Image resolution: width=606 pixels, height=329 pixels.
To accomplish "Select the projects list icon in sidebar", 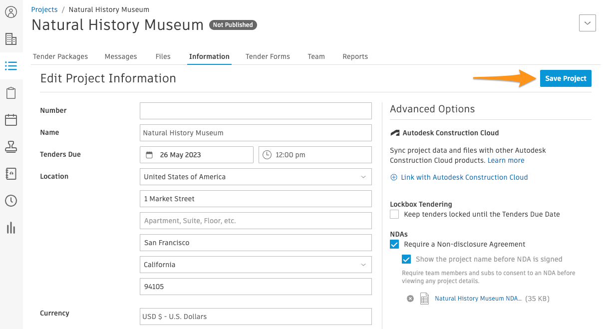I will pos(11,66).
